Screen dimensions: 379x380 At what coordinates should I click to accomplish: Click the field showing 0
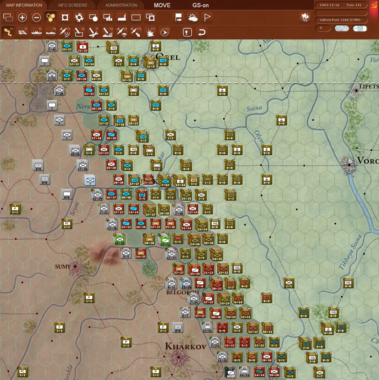[322, 28]
